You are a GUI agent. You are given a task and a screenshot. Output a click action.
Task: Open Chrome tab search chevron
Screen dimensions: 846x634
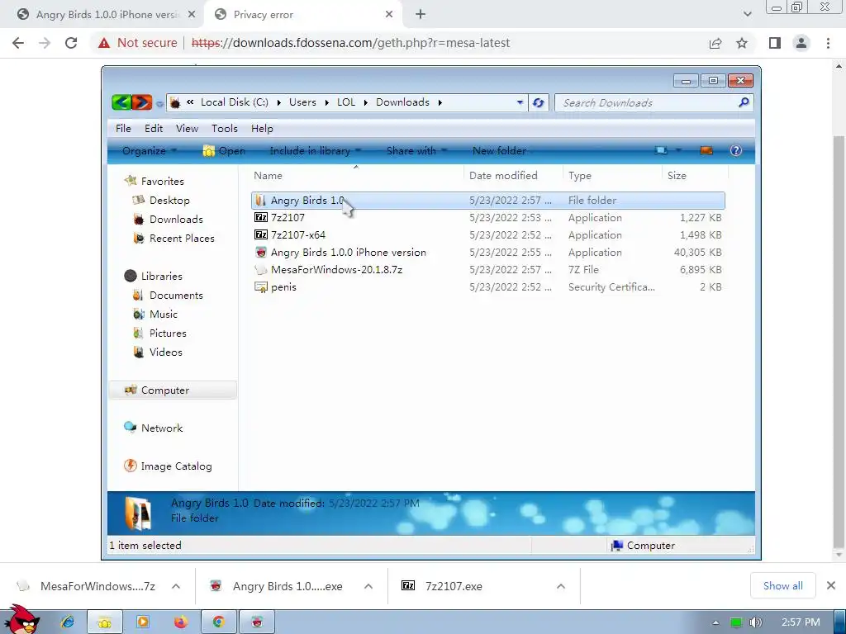tap(747, 14)
